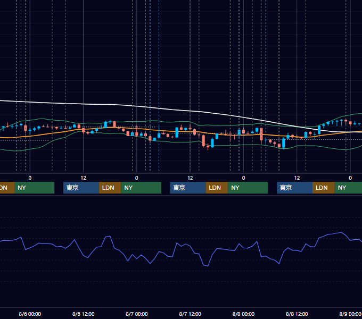Click hour label 12 above the 8/8 東京 block
Image resolution: width=362 pixels, height=319 pixels.
point(297,178)
